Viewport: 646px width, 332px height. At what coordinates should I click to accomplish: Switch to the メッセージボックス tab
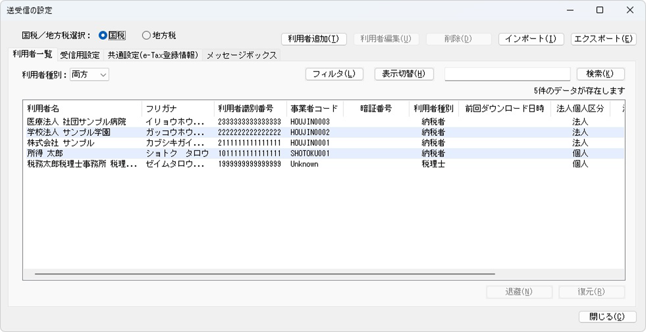point(242,55)
